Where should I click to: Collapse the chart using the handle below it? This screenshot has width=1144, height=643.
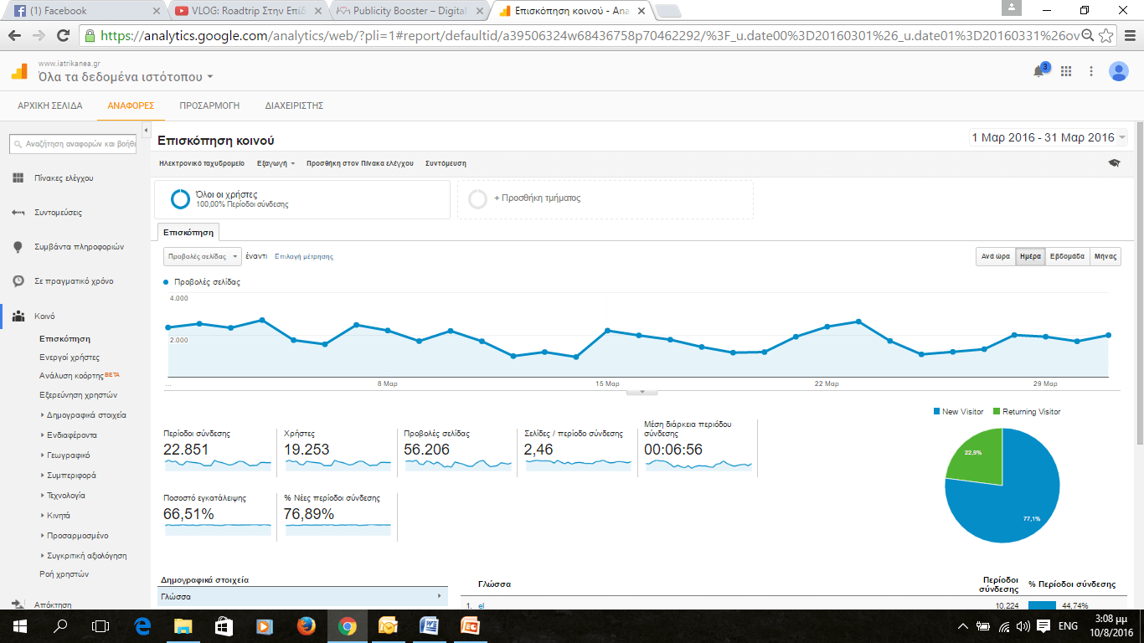point(642,391)
